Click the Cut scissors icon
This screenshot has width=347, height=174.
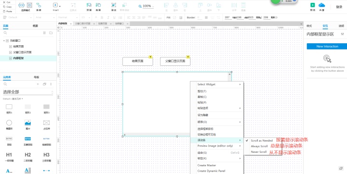tap(4, 2)
